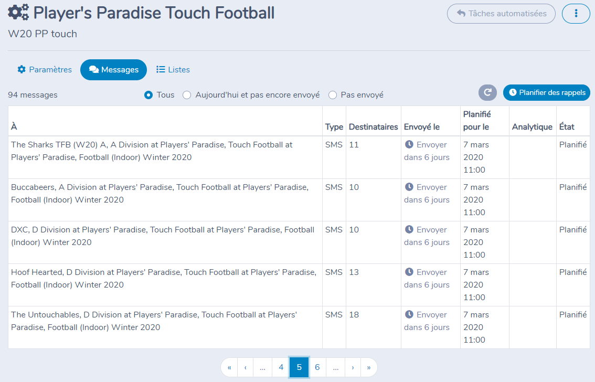Screen dimensions: 595x382
Task: Click the clock icon in The Untouchables row
Action: (x=409, y=314)
